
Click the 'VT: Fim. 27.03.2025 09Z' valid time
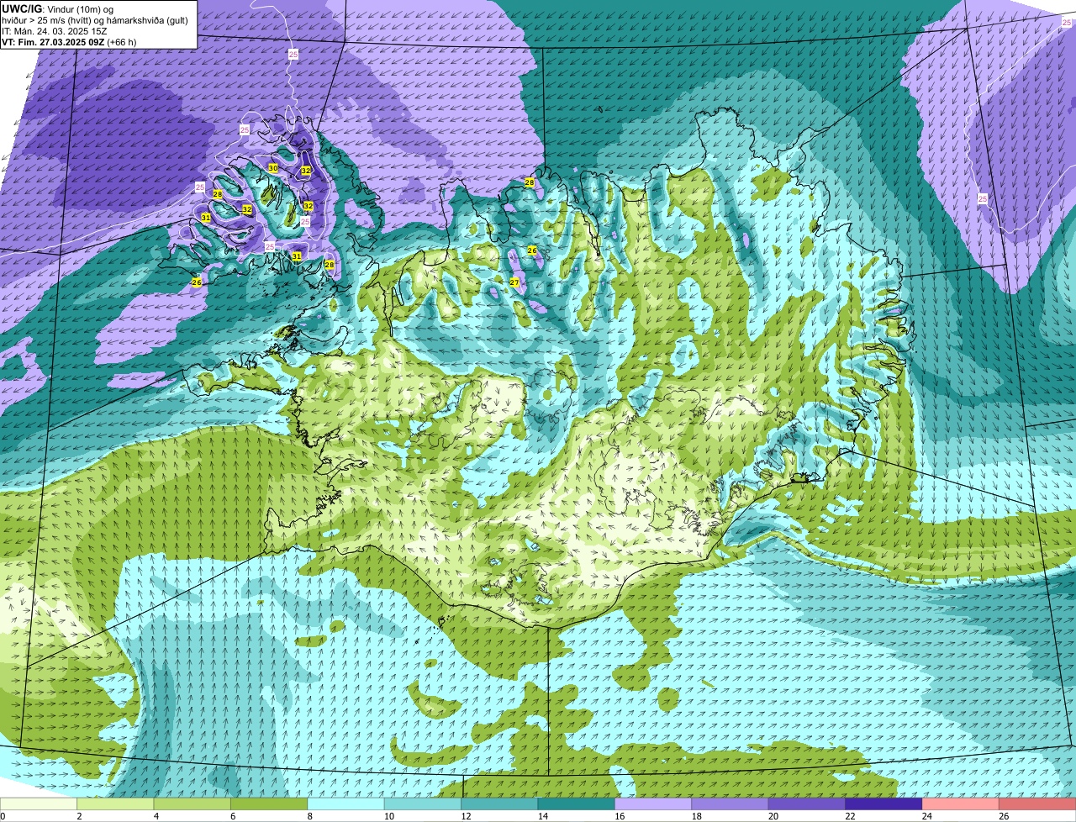point(52,42)
